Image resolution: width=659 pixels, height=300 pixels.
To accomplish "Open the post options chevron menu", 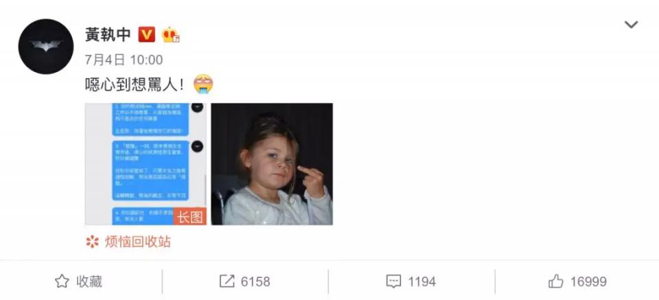I will (631, 25).
